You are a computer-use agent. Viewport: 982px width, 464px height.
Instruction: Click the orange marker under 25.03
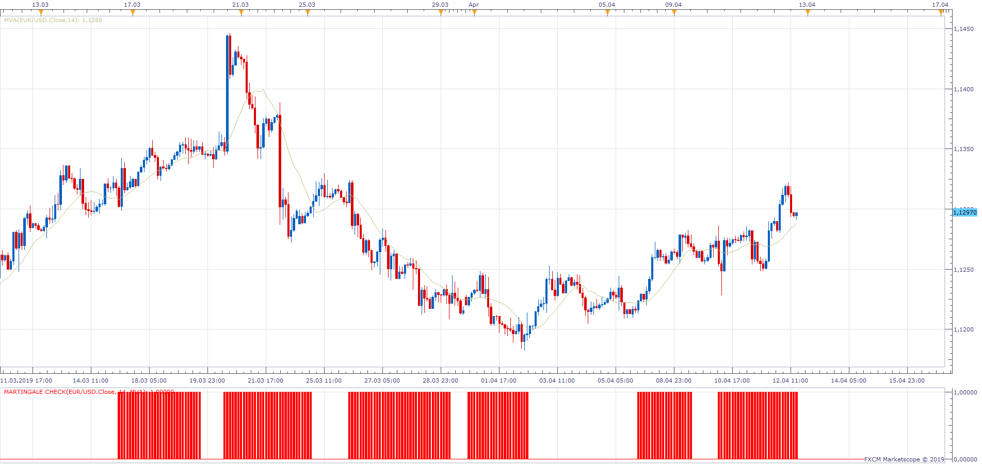coord(308,13)
